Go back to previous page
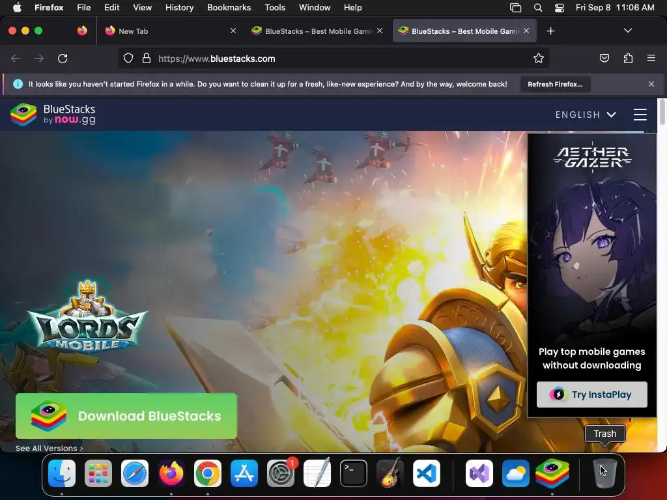This screenshot has width=667, height=500. [16, 59]
